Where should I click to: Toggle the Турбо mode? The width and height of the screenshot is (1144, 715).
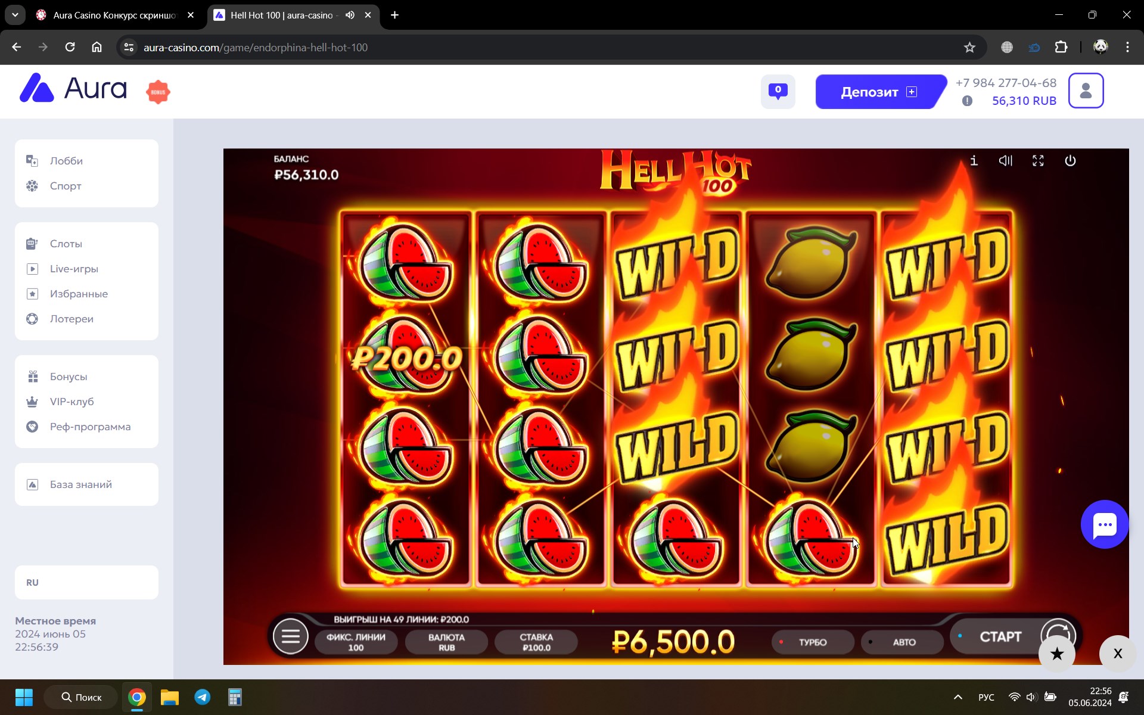point(812,642)
